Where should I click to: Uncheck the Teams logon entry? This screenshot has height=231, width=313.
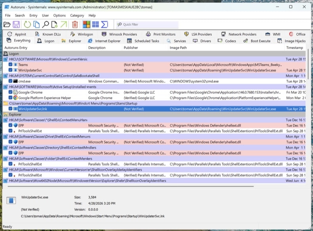10,64
